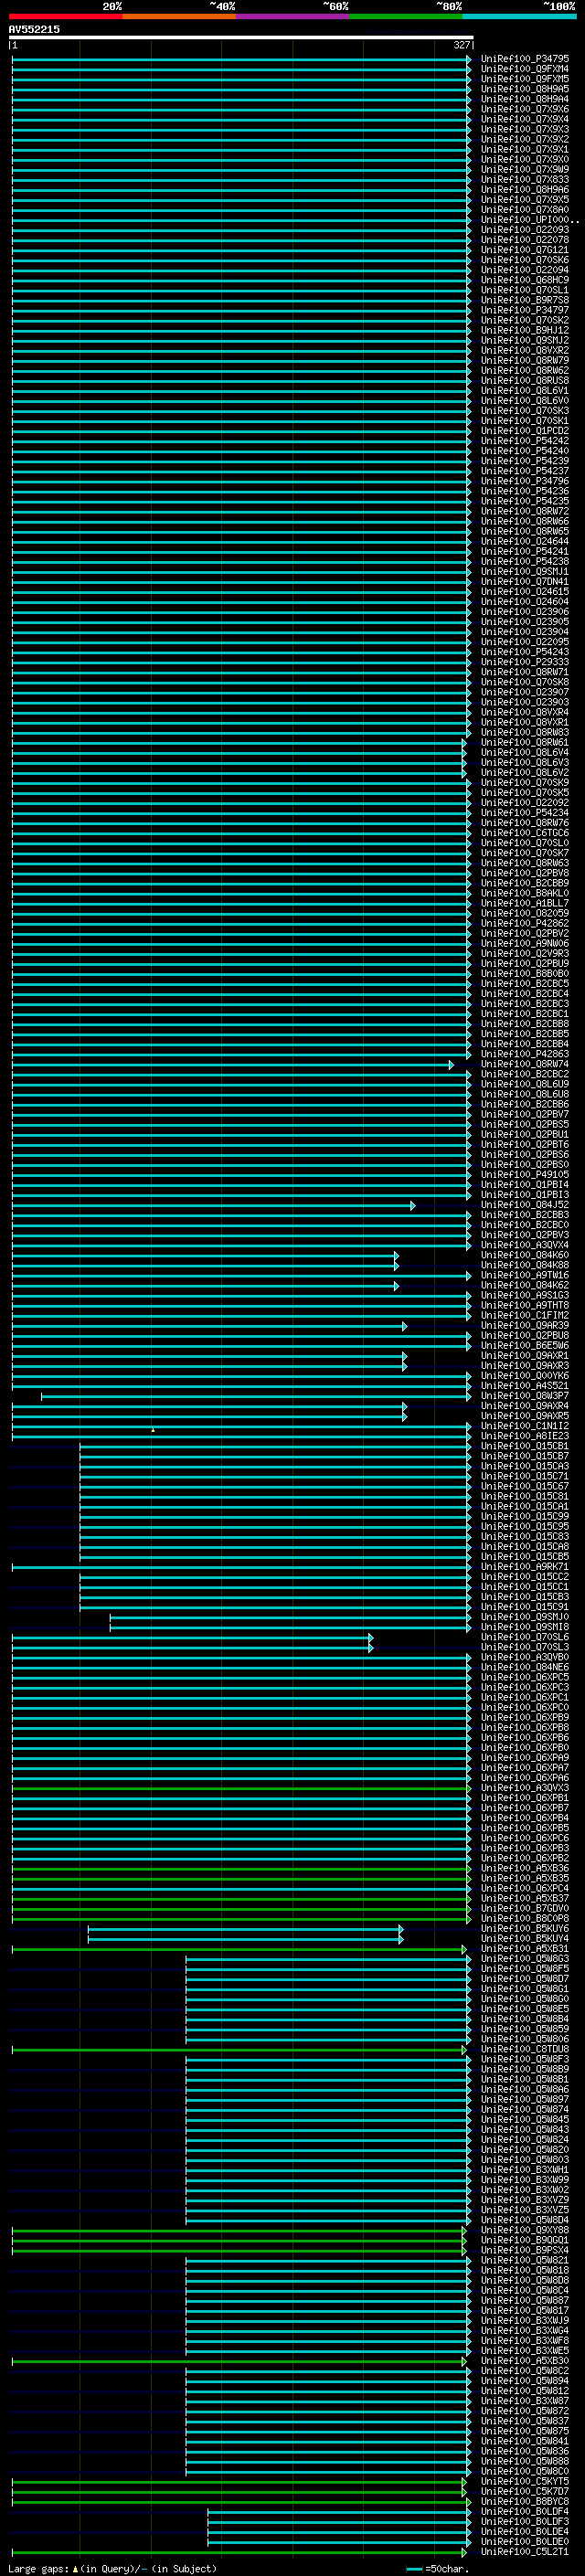Select hit UniRef100_Q9SMJ2
This screenshot has width=585, height=2576.
tap(524, 341)
